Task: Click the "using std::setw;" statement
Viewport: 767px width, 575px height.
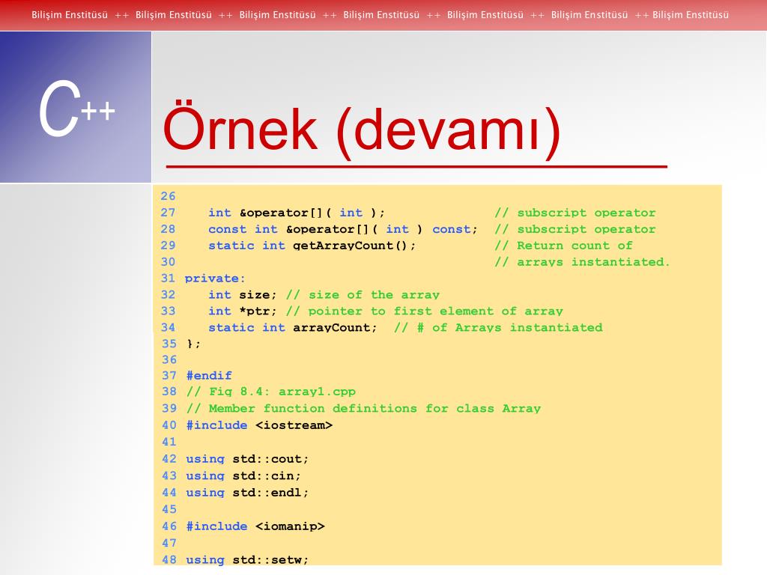Action: (247, 559)
